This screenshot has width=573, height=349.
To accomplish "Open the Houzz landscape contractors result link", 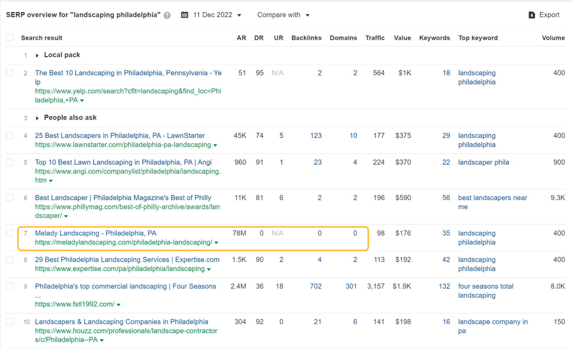I will (121, 322).
